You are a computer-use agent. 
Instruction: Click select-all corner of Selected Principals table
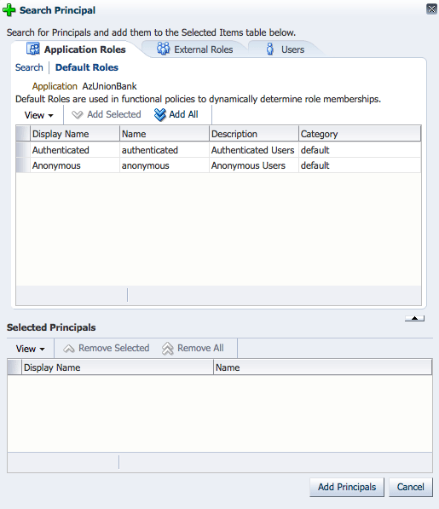coord(14,367)
